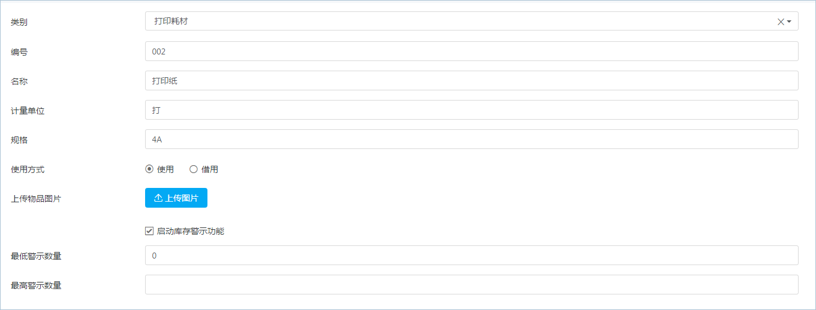This screenshot has width=816, height=310.
Task: Choose the 借用 radio option
Action: (x=194, y=169)
